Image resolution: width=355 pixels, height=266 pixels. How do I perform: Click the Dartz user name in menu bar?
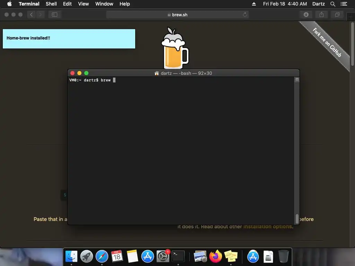click(318, 4)
